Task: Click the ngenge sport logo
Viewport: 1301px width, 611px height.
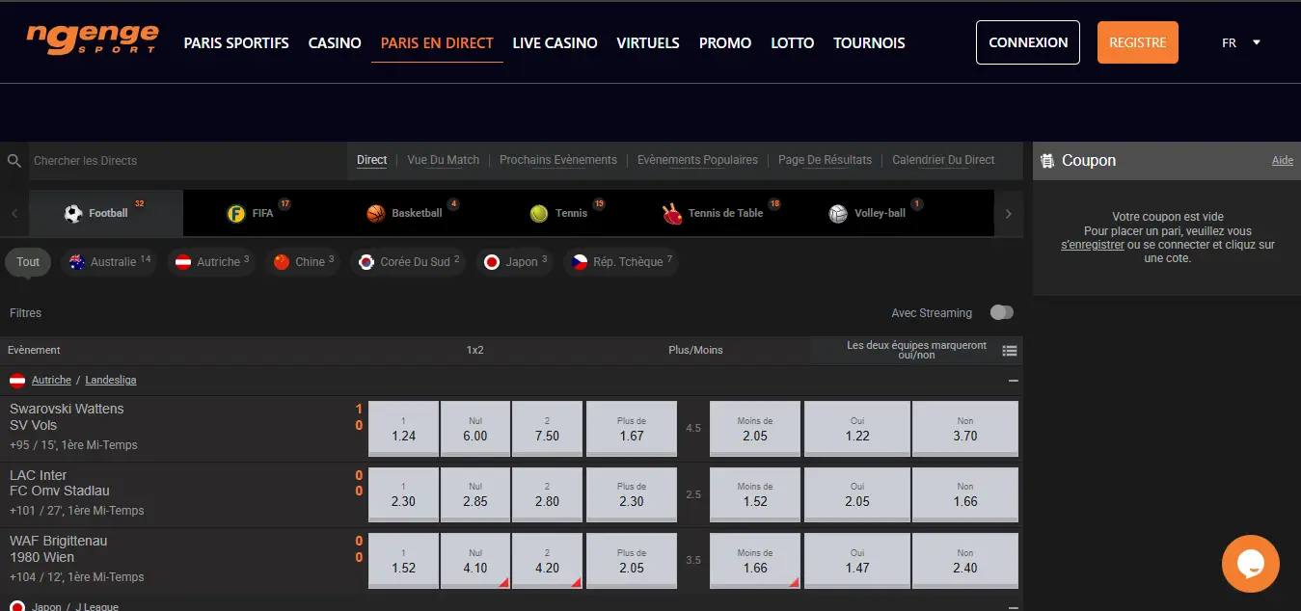Action: 92,40
